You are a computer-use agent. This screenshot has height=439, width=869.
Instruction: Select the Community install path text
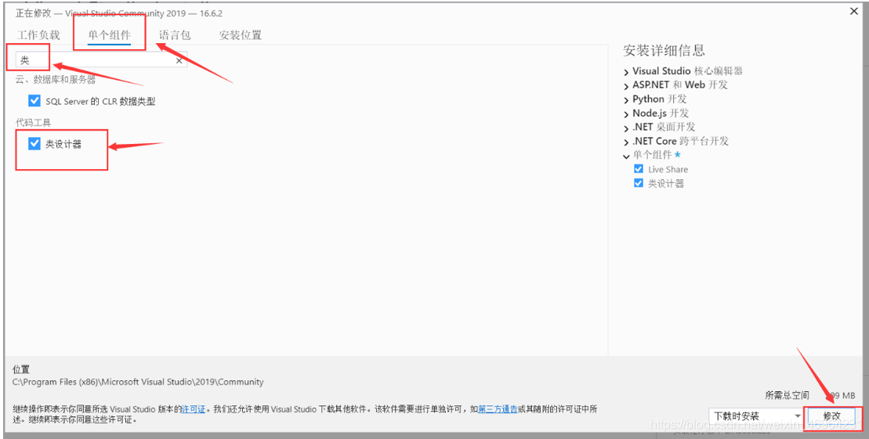point(138,382)
